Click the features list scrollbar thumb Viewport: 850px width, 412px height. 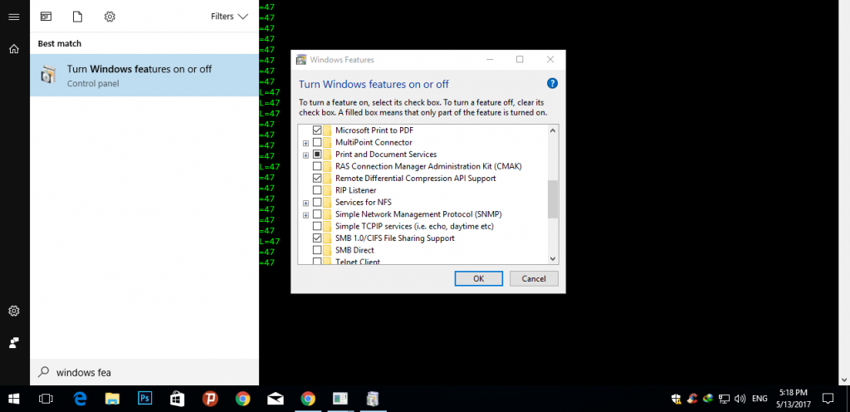click(x=553, y=199)
